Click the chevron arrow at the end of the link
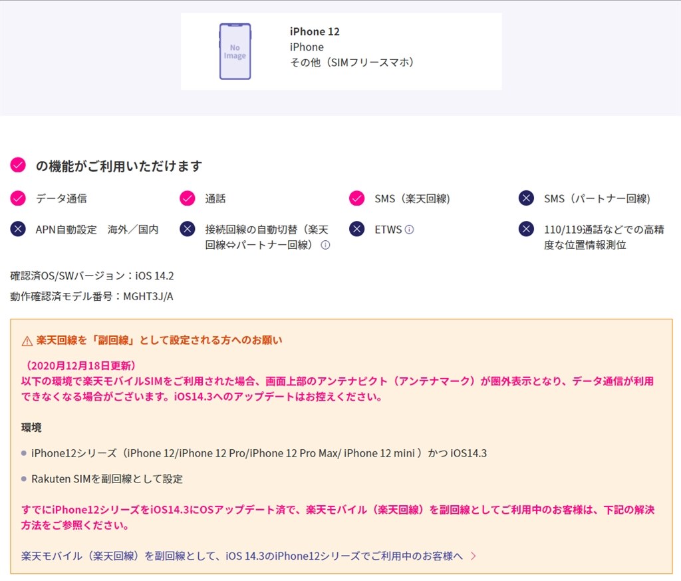681x581 pixels. tap(474, 556)
